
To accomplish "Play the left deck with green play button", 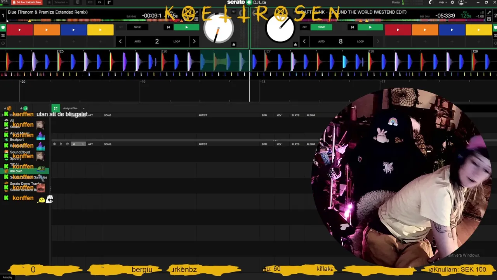I will click(x=186, y=27).
